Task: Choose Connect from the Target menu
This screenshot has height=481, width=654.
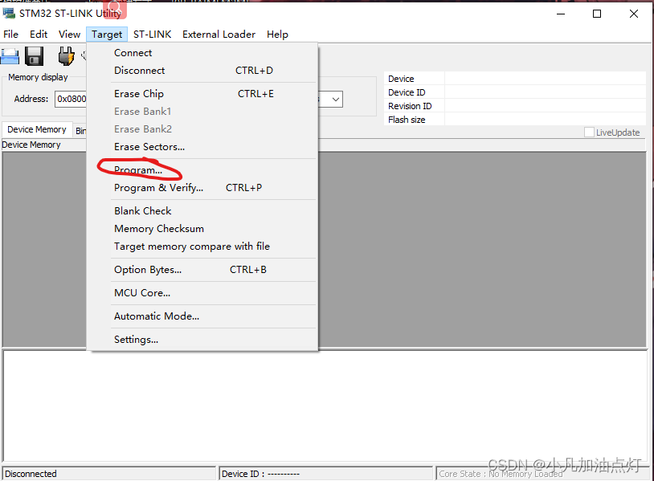Action: (x=202, y=53)
